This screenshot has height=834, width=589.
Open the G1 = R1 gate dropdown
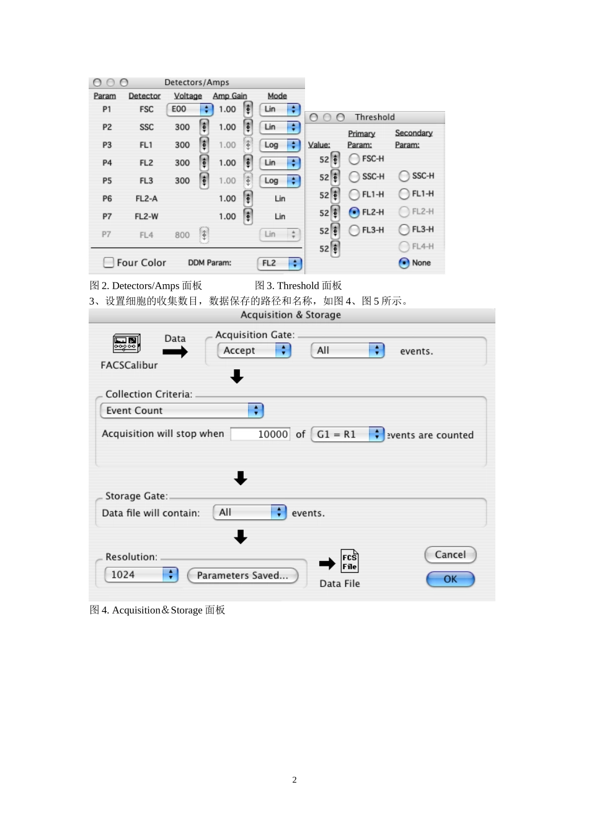click(348, 434)
